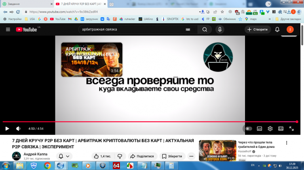The image size is (304, 170).
Task: Show hidden system tray icons arrow
Action: (258, 166)
